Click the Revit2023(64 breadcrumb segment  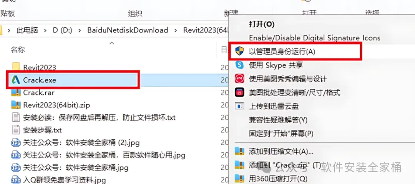click(206, 30)
